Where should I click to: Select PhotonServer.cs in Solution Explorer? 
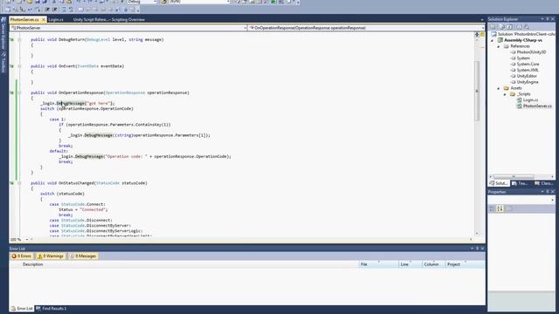[537, 106]
